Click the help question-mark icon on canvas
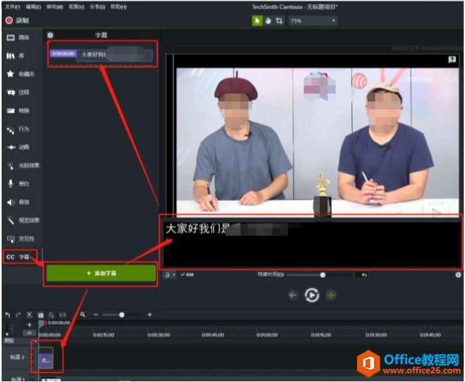Viewport: 465px width, 382px height. coord(452,60)
